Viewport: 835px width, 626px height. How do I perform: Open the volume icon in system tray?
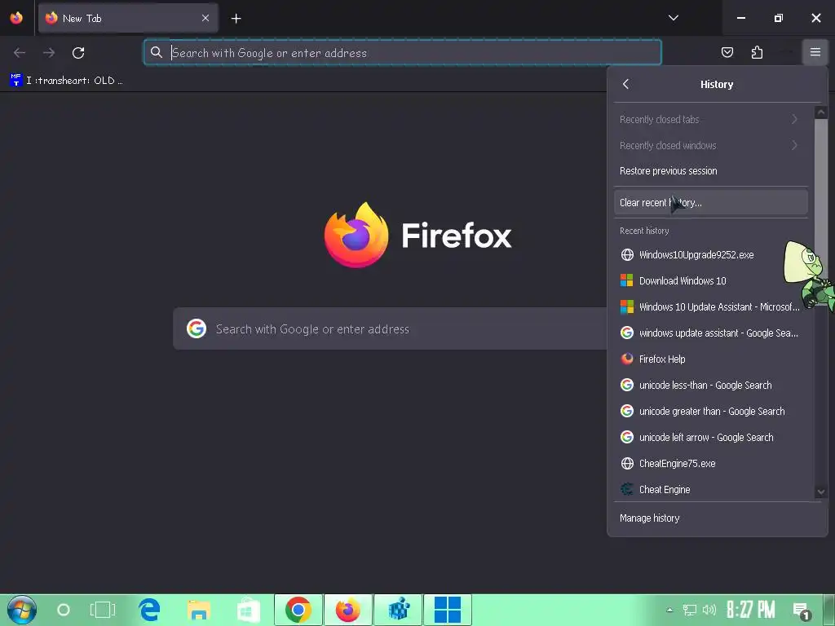(709, 610)
